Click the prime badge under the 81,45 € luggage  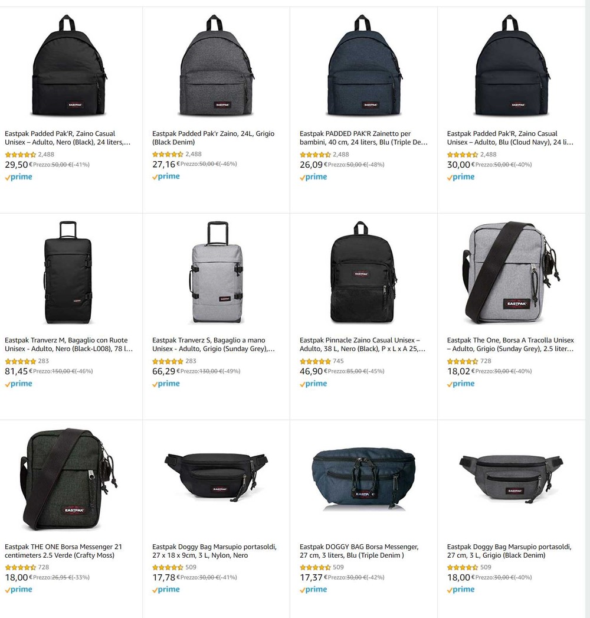pos(18,384)
